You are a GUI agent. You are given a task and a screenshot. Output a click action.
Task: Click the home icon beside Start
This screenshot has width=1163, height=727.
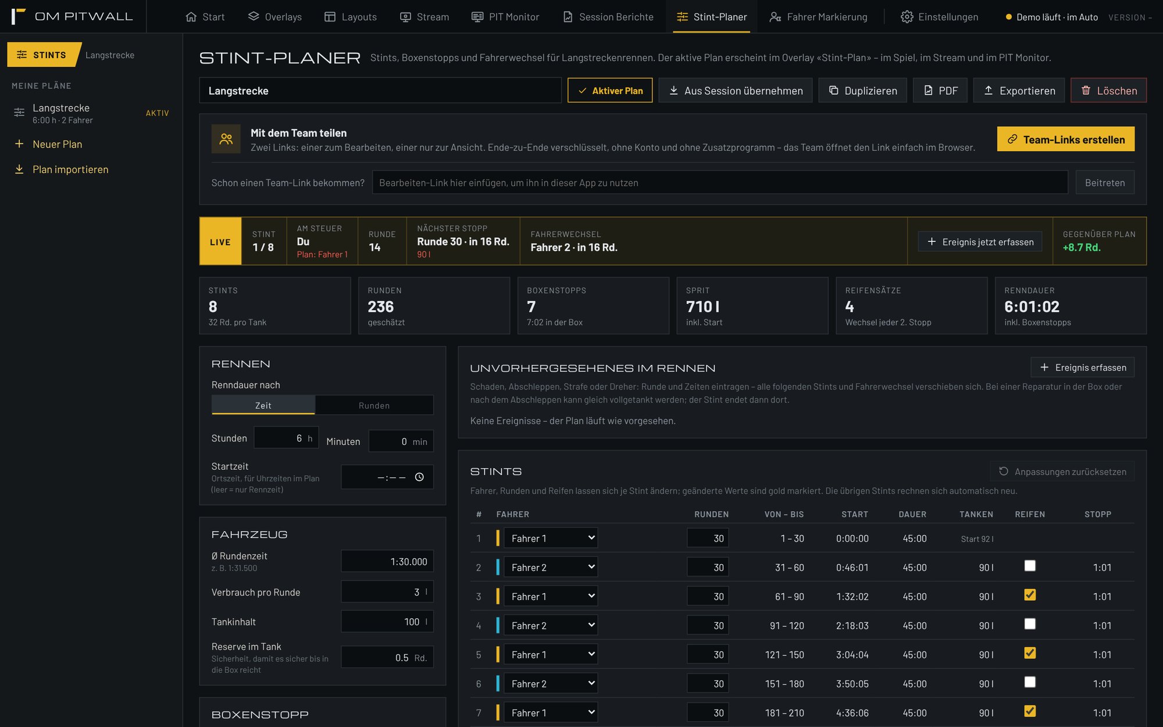click(x=191, y=17)
